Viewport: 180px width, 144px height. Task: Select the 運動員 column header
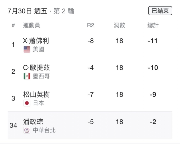pos(31,25)
